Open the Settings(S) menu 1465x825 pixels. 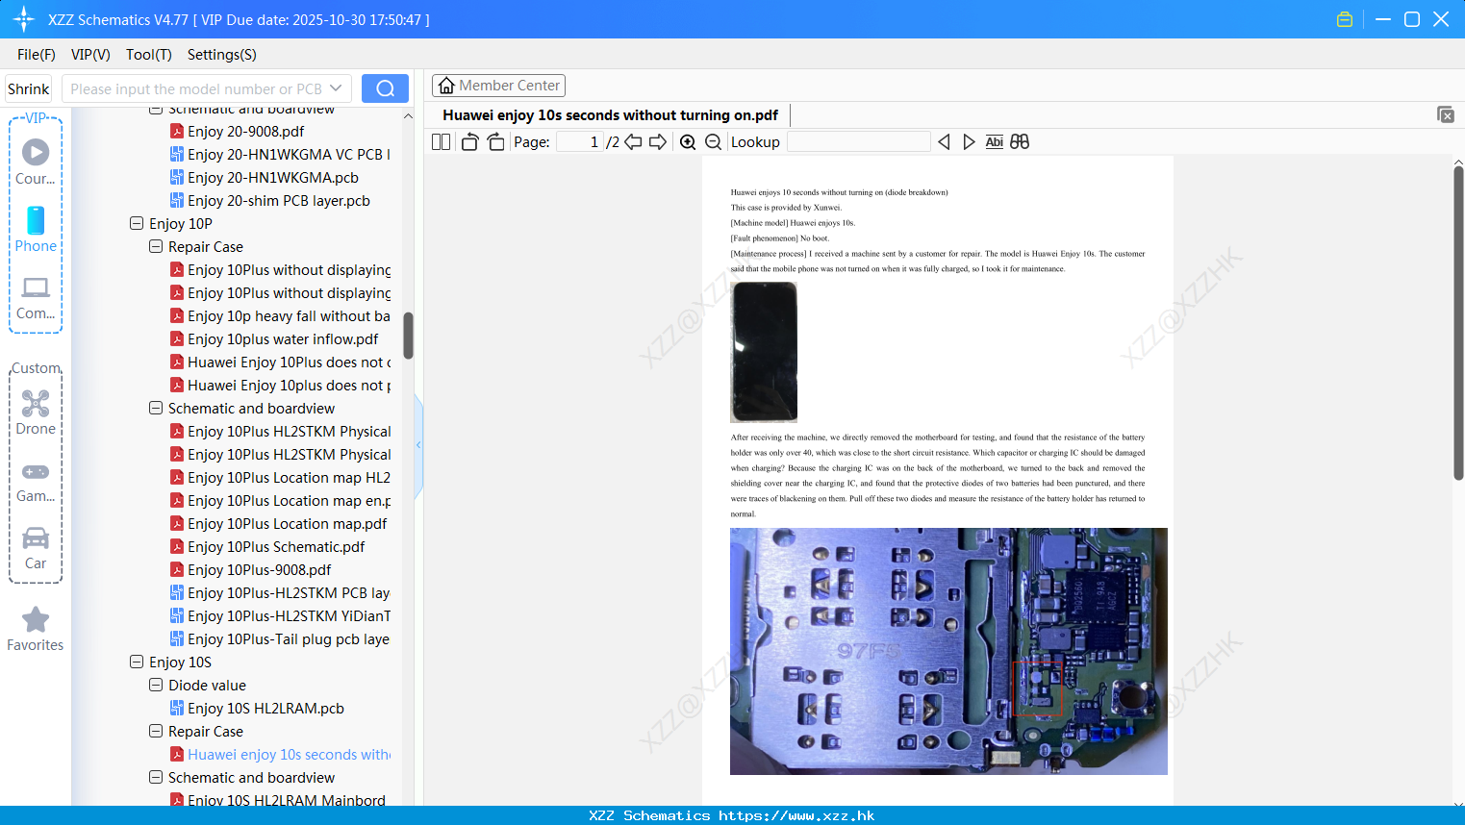[222, 55]
